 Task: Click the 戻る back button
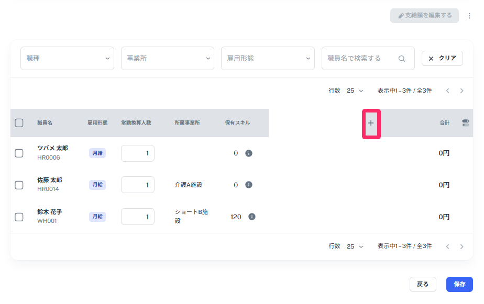tap(423, 284)
